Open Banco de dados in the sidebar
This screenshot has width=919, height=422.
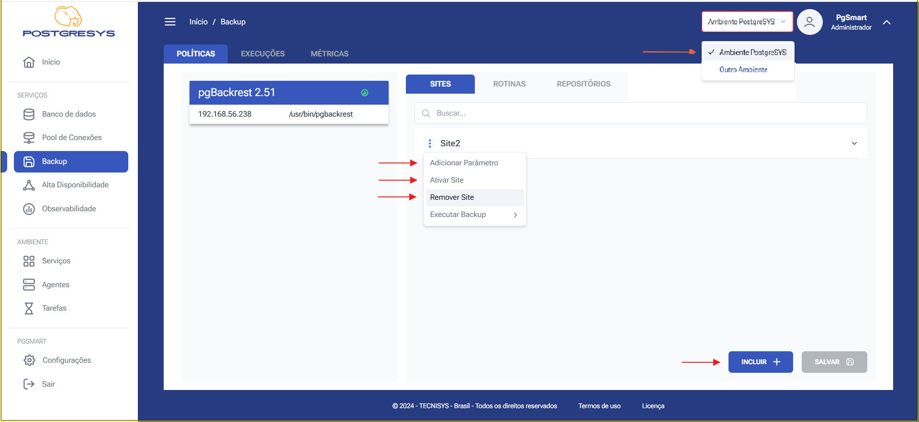(69, 114)
